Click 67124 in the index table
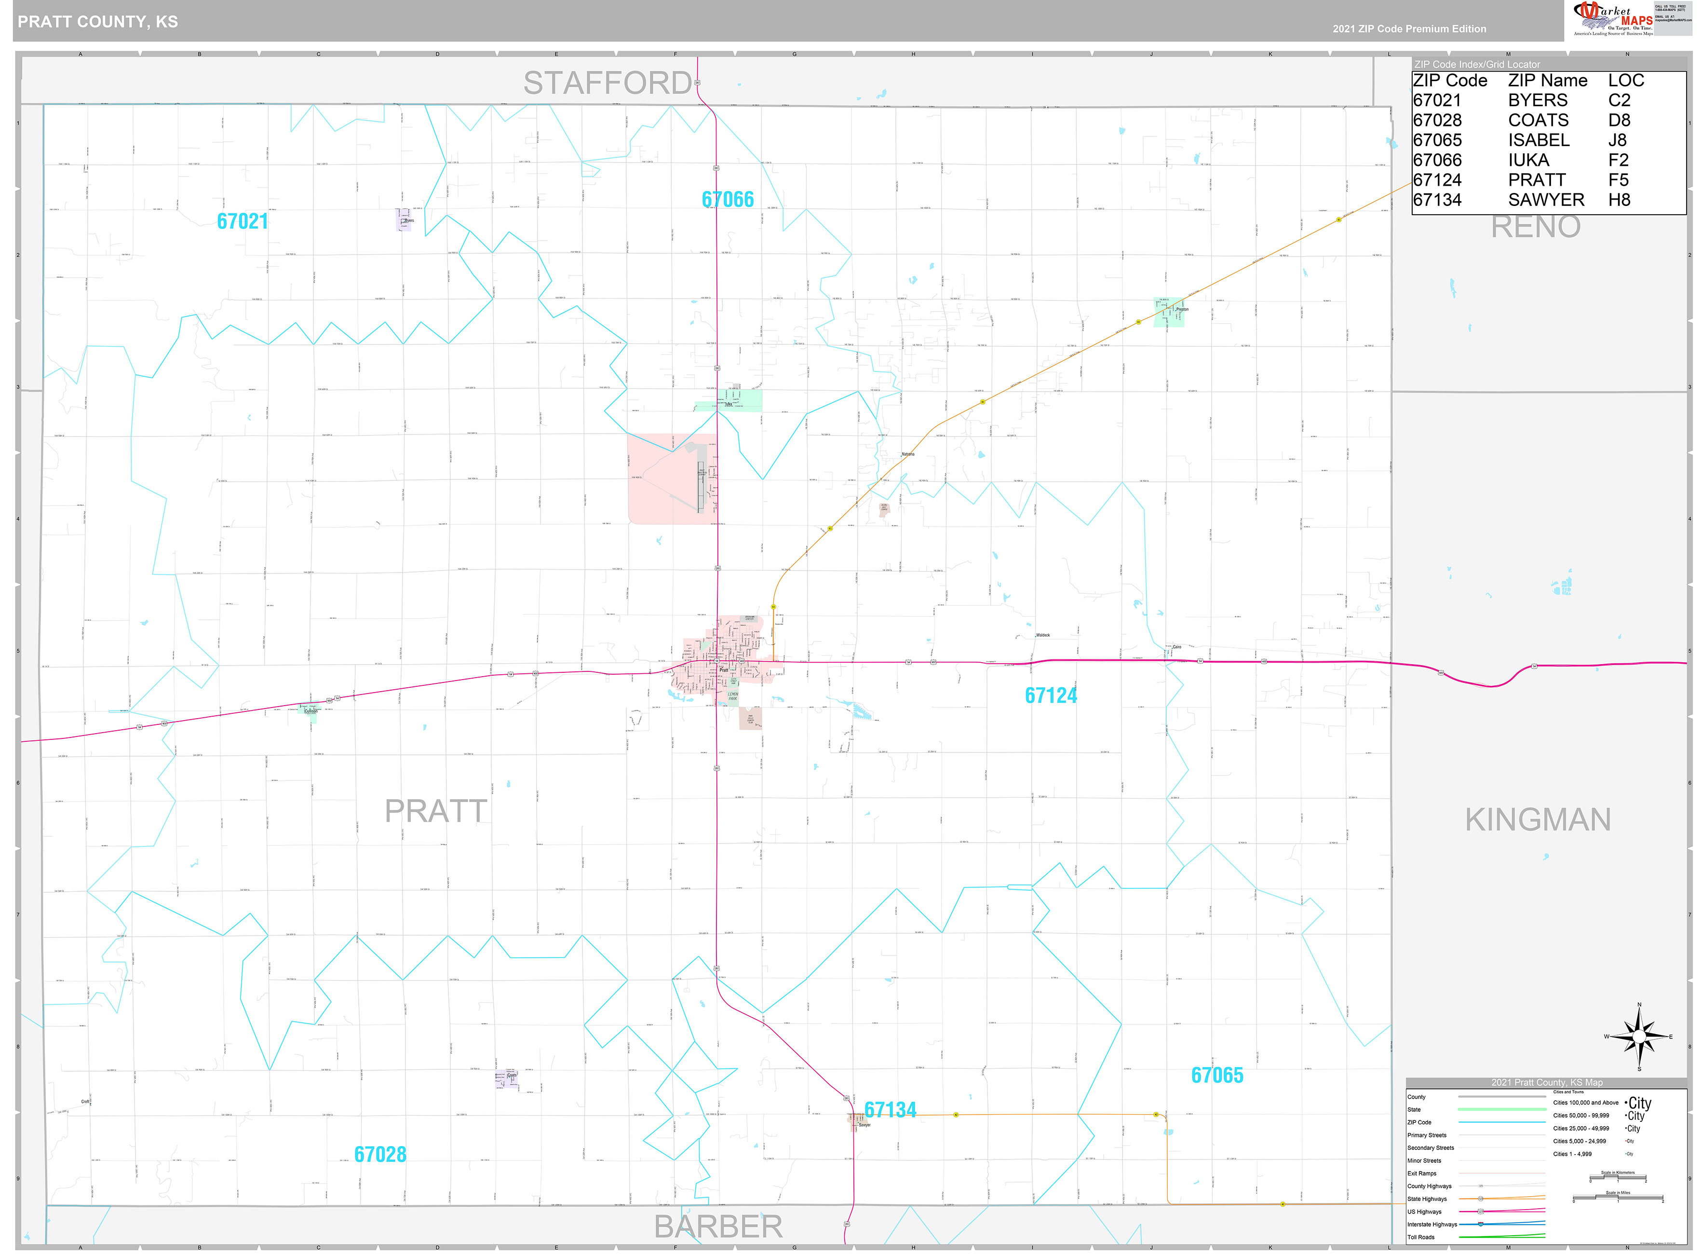 (1437, 180)
